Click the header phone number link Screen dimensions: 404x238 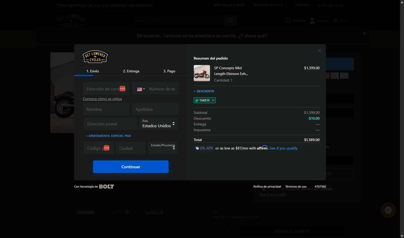330,5
